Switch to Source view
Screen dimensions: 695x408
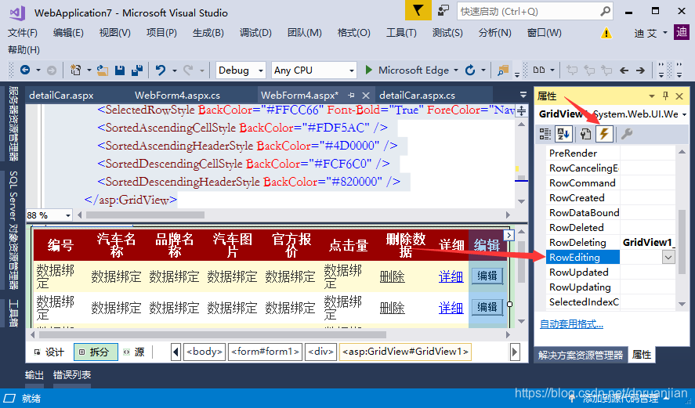point(134,352)
